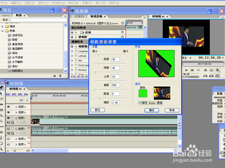Click zoom out mountain icon in timeline
Screen dimensions: 225x168
[8, 150]
